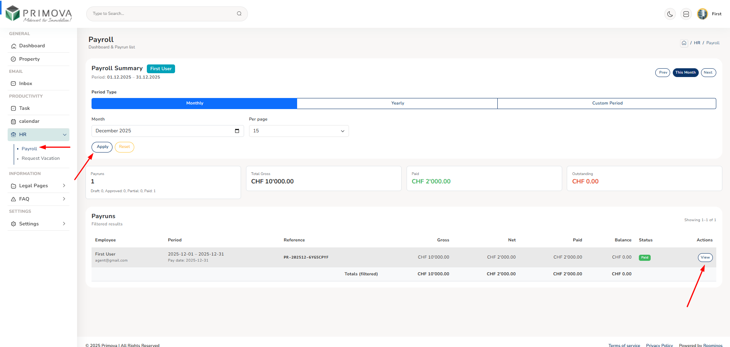Click the layout icon in top bar
This screenshot has height=347, width=730.
(686, 14)
